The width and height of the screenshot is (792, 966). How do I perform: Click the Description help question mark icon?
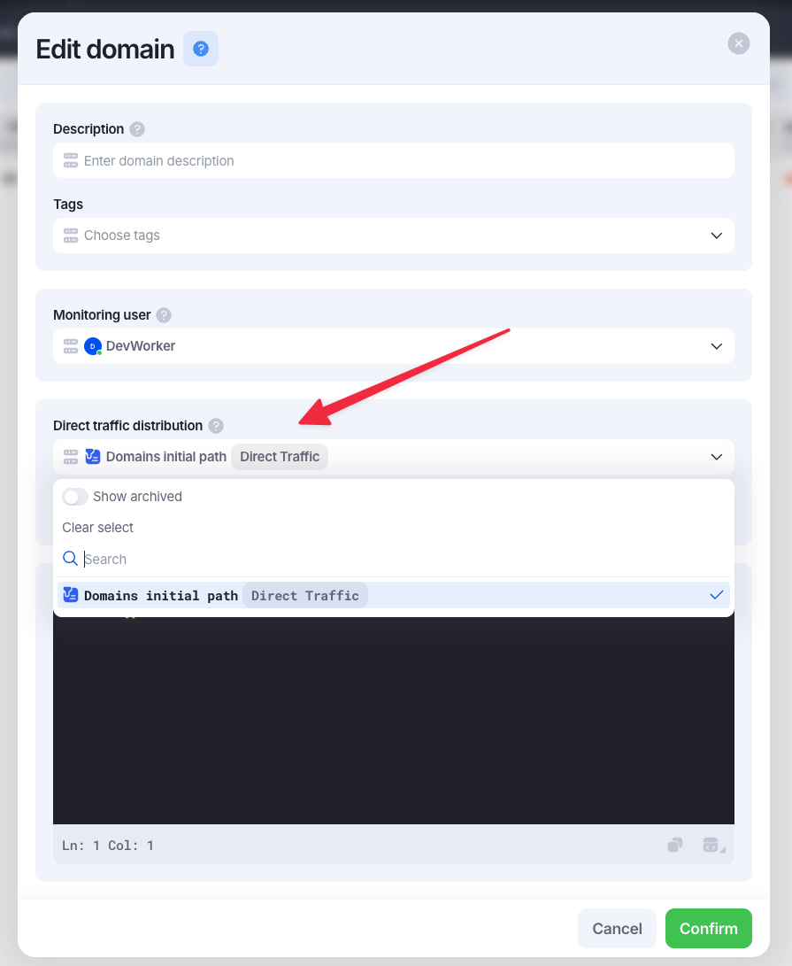[x=137, y=129]
